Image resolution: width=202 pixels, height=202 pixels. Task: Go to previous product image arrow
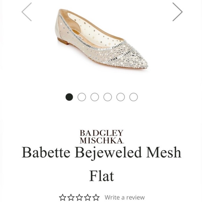point(27,12)
